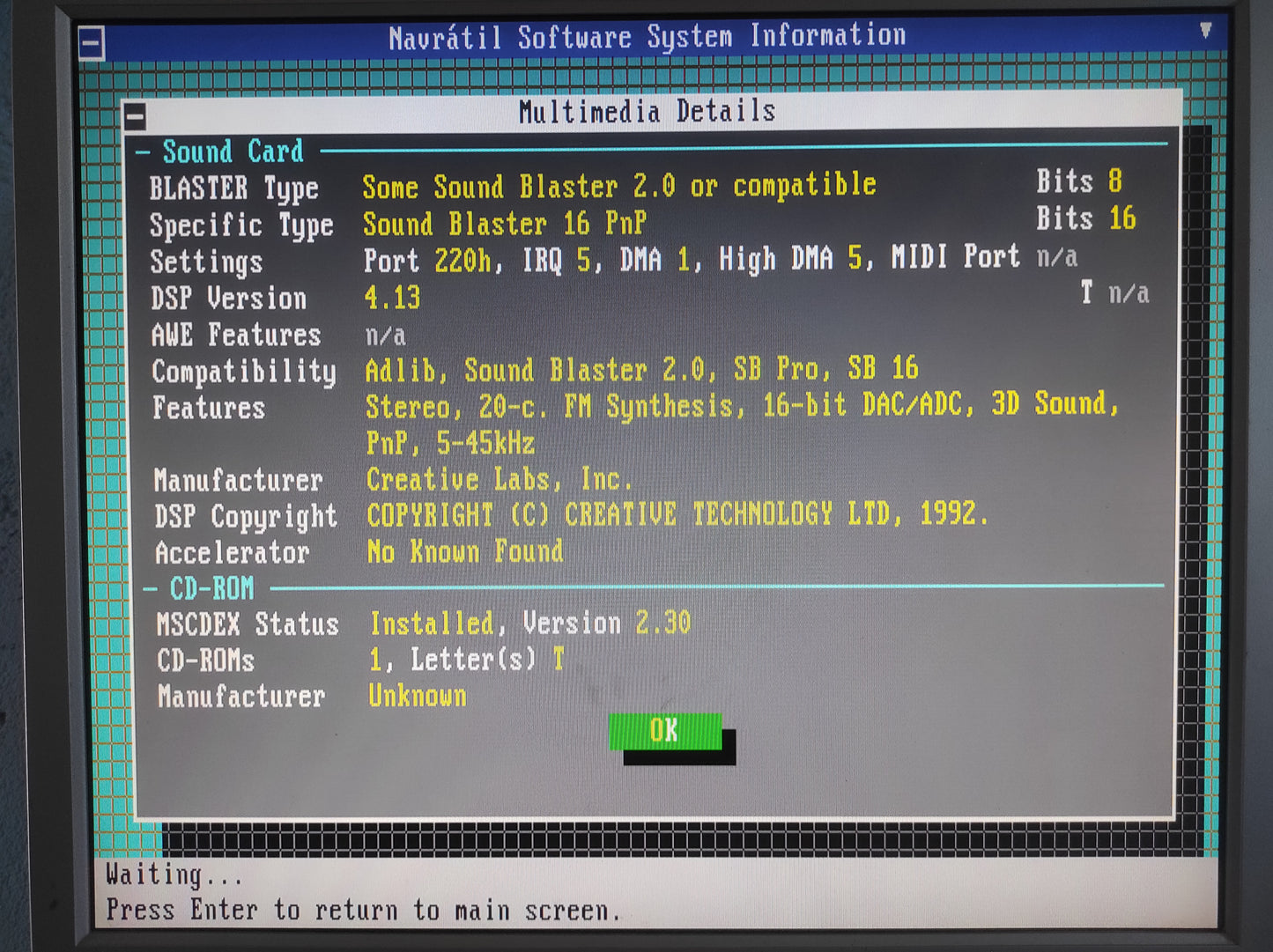Click the green OK button
The width and height of the screenshot is (1273, 952).
[665, 731]
